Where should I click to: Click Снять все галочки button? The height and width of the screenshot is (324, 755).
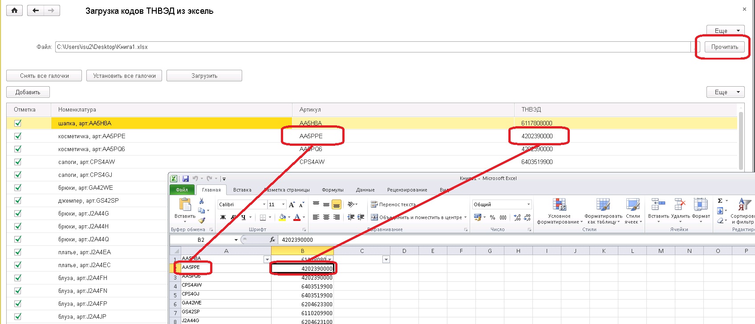44,76
